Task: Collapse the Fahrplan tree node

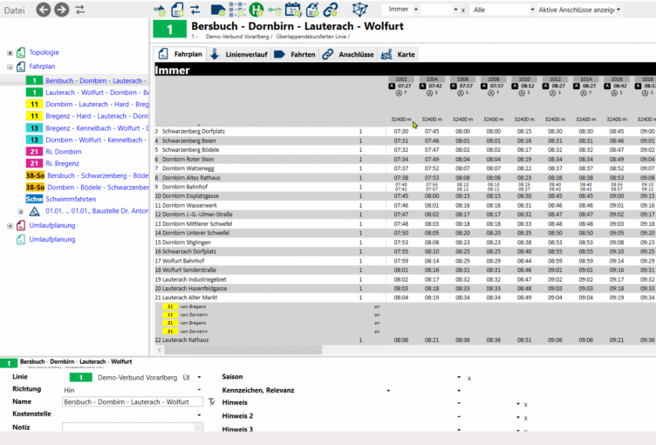Action: coord(10,66)
